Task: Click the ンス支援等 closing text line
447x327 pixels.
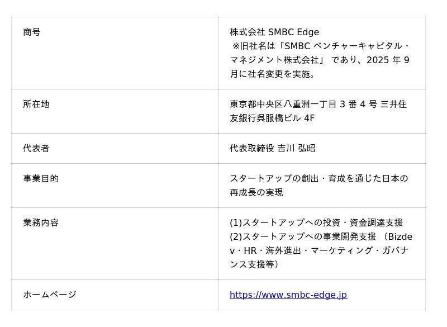Action: tap(254, 265)
